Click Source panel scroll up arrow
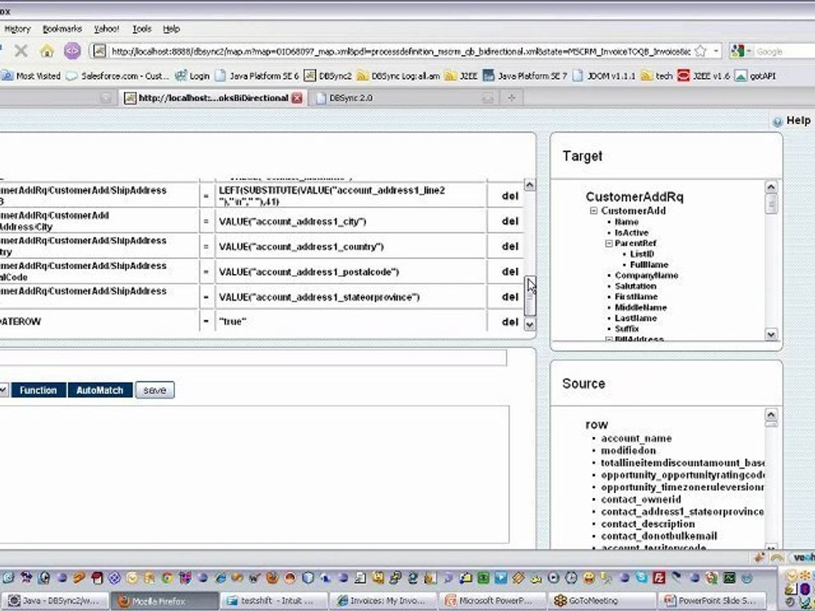Image resolution: width=815 pixels, height=611 pixels. pos(771,415)
